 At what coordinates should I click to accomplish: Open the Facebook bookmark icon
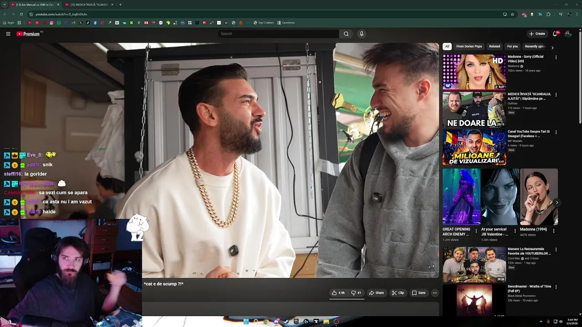(95, 23)
